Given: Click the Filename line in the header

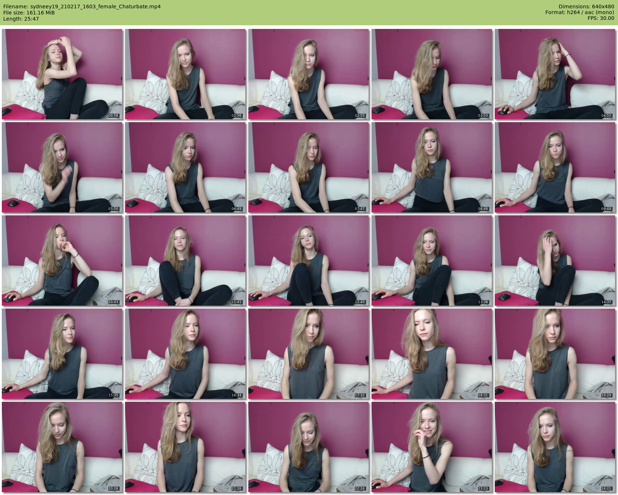Looking at the screenshot, I should [x=82, y=7].
